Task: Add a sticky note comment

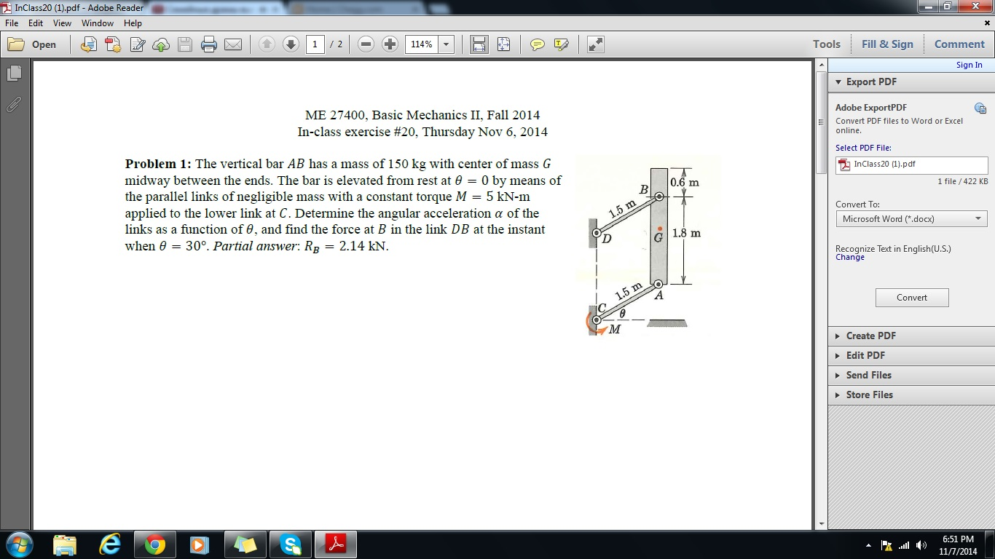Action: click(538, 44)
